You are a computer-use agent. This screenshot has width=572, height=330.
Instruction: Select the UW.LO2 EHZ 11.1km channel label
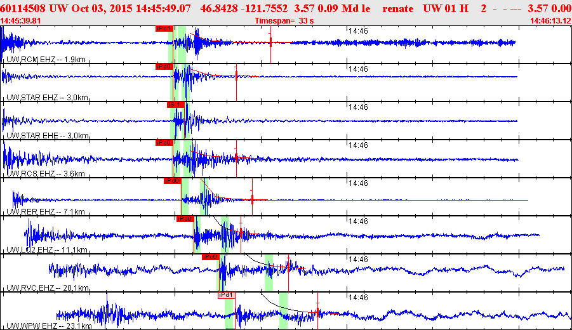tap(47, 250)
